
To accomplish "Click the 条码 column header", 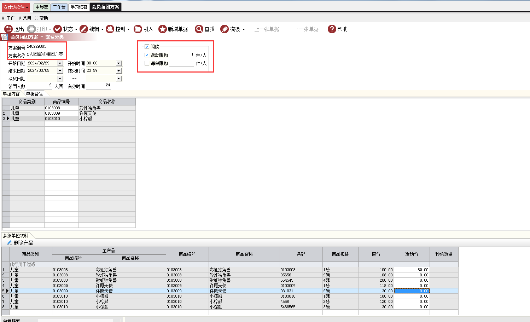I will 301,254.
